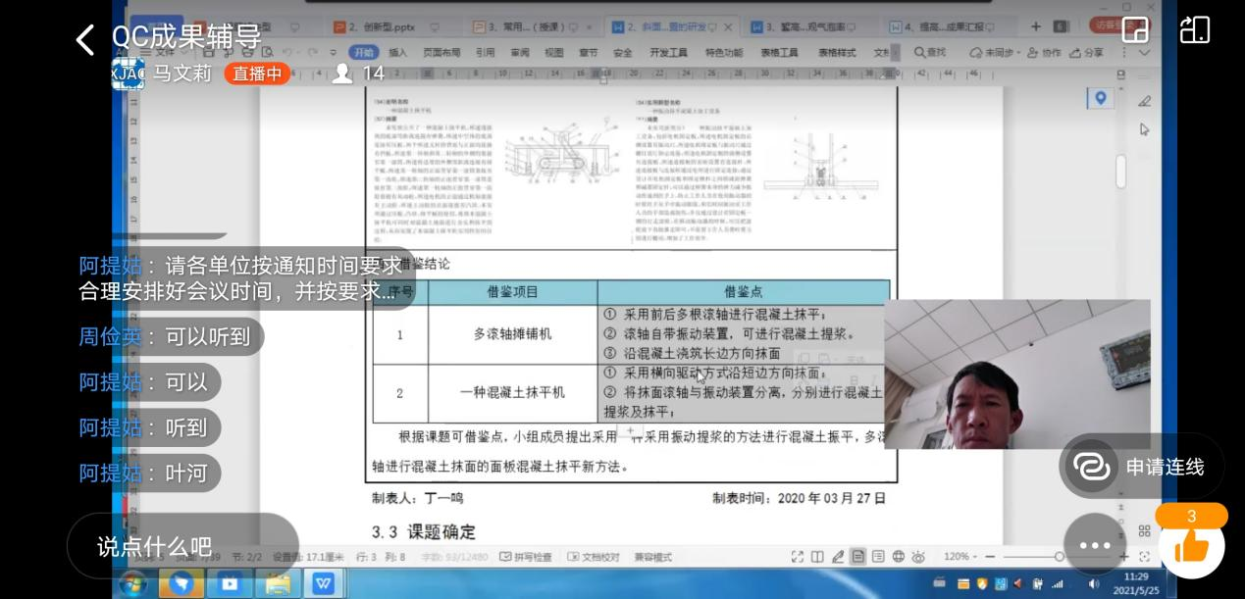Tap the screen rotate icon
This screenshot has height=599, width=1245.
(x=1194, y=29)
